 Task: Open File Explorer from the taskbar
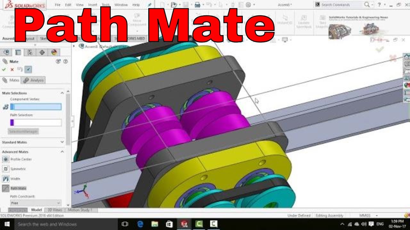pos(155,224)
